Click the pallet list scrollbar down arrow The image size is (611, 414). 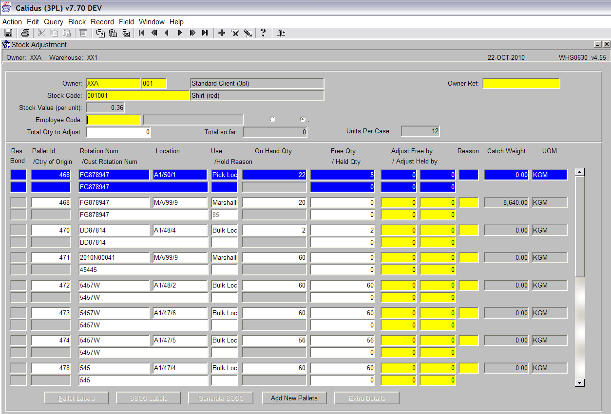pyautogui.click(x=579, y=383)
